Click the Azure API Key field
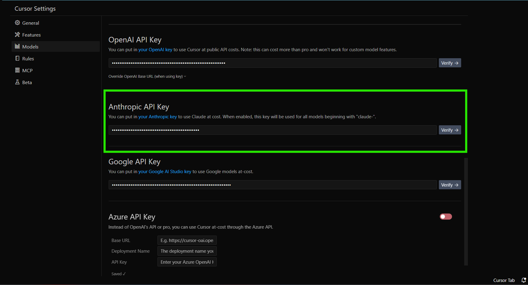The height and width of the screenshot is (285, 528). point(187,262)
